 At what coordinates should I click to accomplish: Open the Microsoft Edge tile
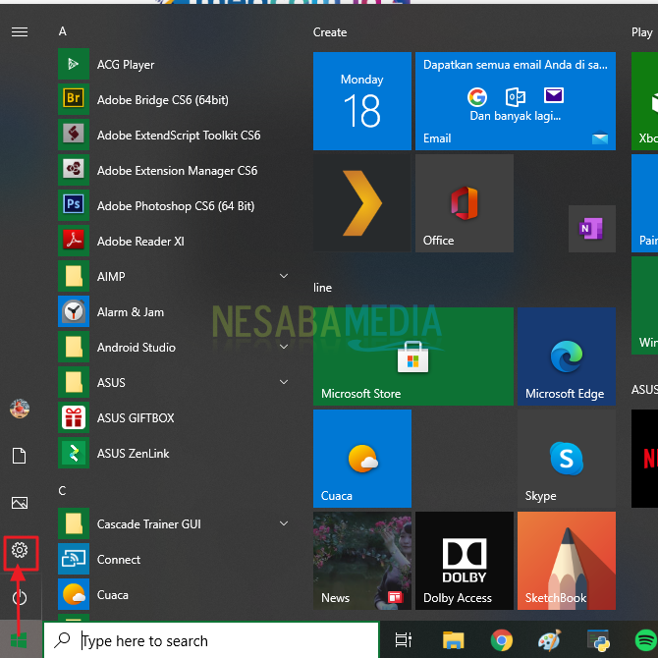[x=567, y=356]
